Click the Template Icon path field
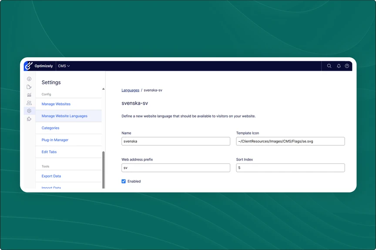Viewport: 376px width, 250px height. 290,141
